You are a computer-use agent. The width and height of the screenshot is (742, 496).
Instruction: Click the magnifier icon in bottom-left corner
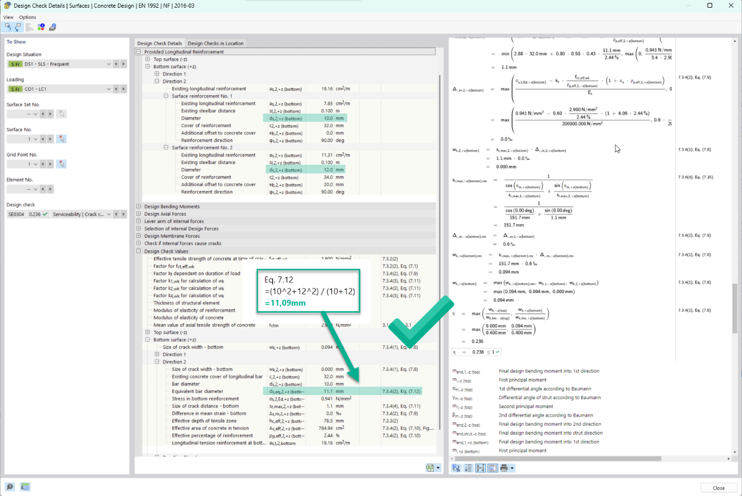click(x=11, y=487)
